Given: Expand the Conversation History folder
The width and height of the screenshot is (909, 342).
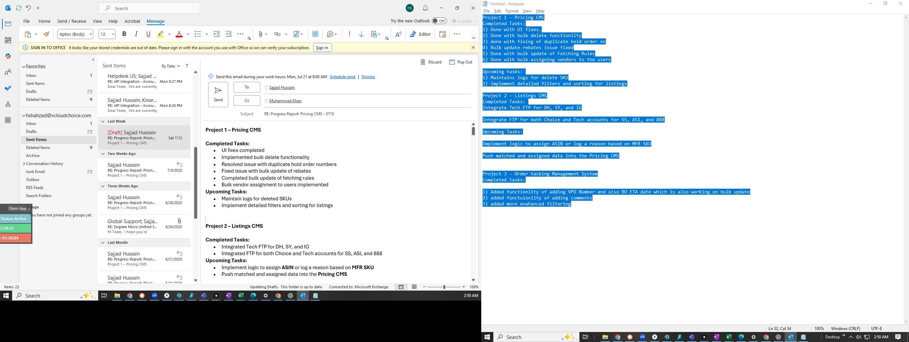Looking at the screenshot, I should pos(24,164).
